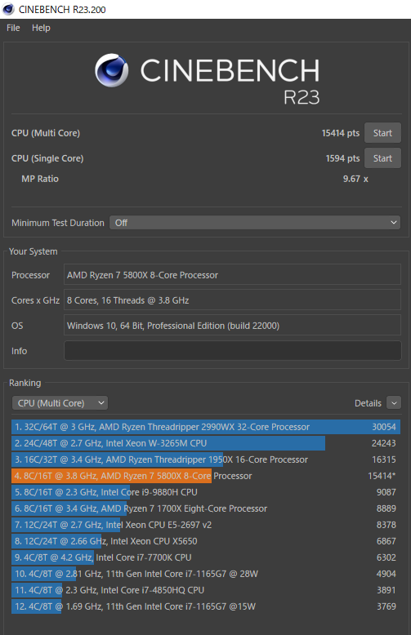This screenshot has width=411, height=635.
Task: Select the i7-1165G7 @15W ranking row
Action: point(206,606)
